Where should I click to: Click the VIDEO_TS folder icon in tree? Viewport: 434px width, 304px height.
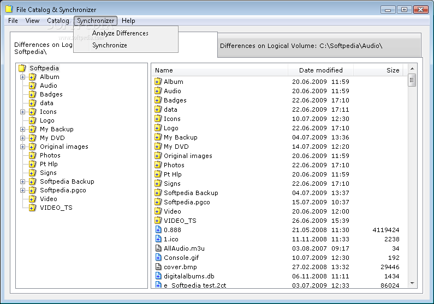click(x=32, y=208)
